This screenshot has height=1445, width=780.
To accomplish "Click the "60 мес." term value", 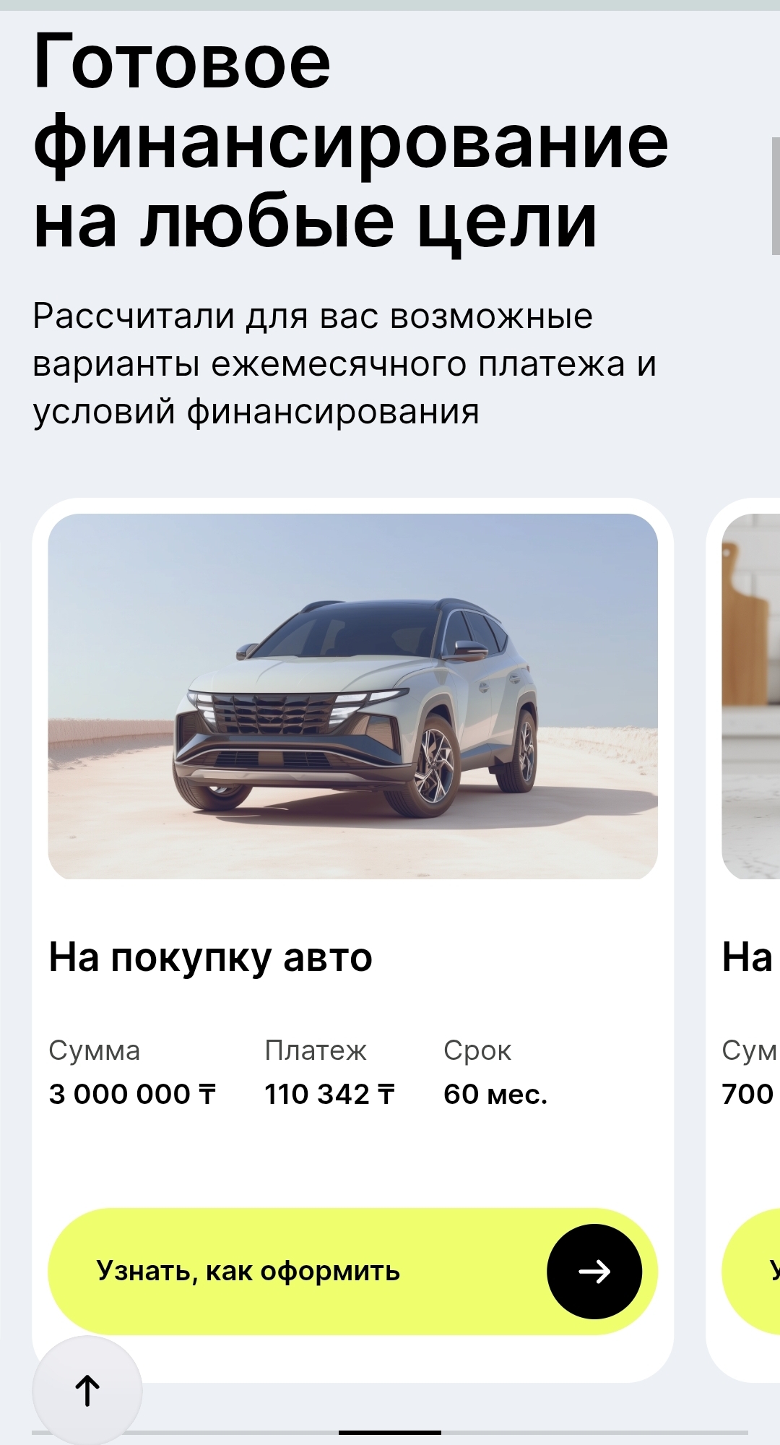I will (495, 1094).
